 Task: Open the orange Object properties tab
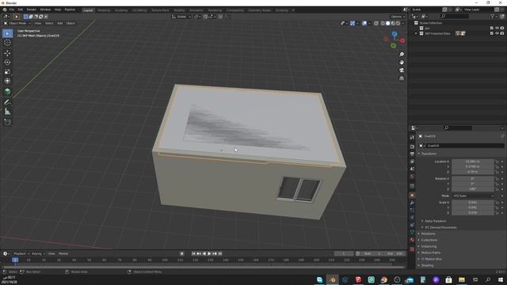pos(412,196)
